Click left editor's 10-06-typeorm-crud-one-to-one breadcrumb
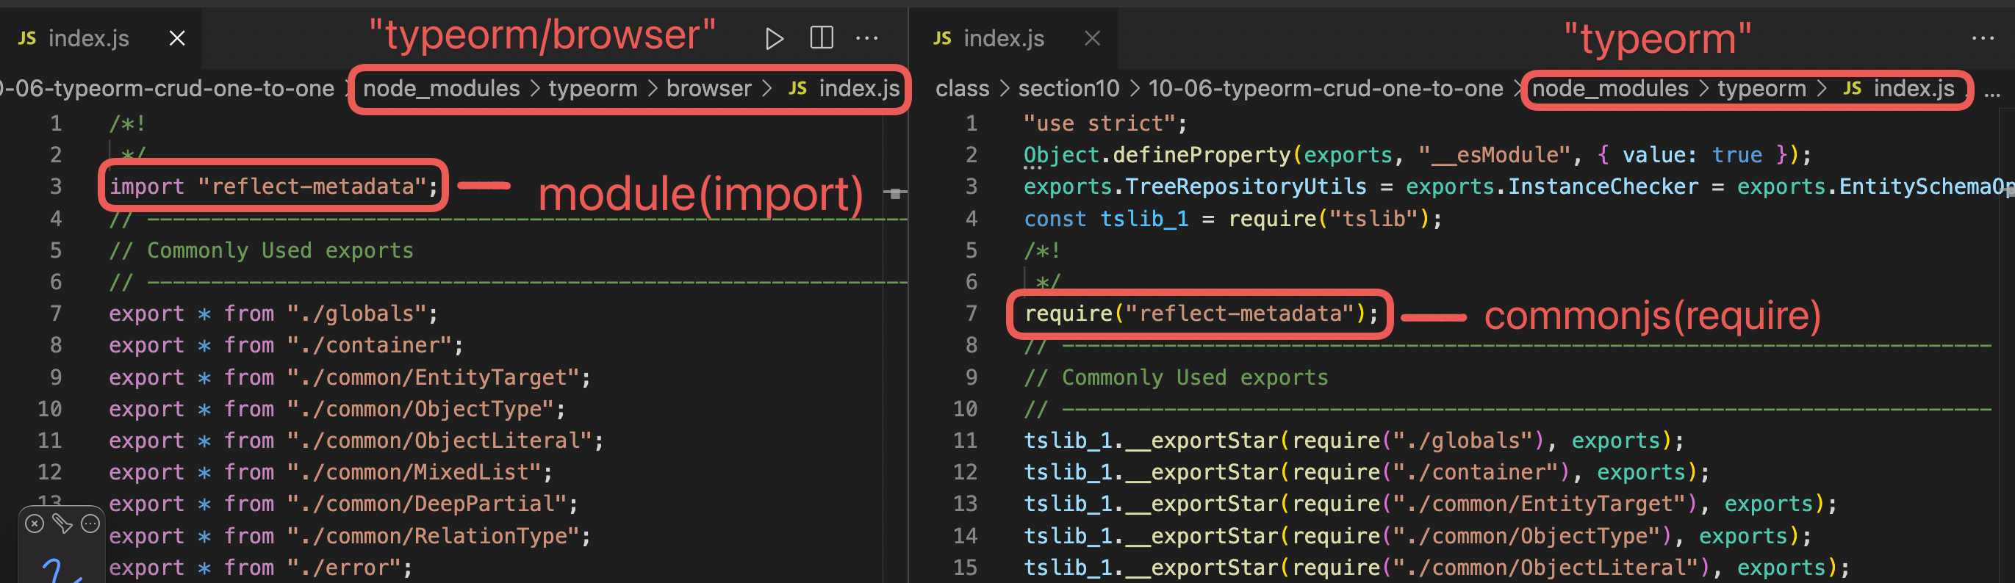2015x583 pixels. coord(168,88)
